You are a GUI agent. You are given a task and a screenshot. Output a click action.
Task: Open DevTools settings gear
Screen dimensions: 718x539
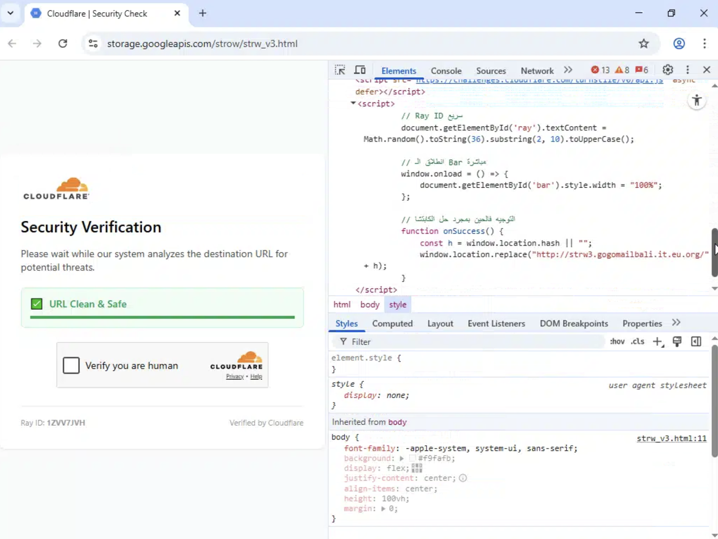click(x=668, y=70)
